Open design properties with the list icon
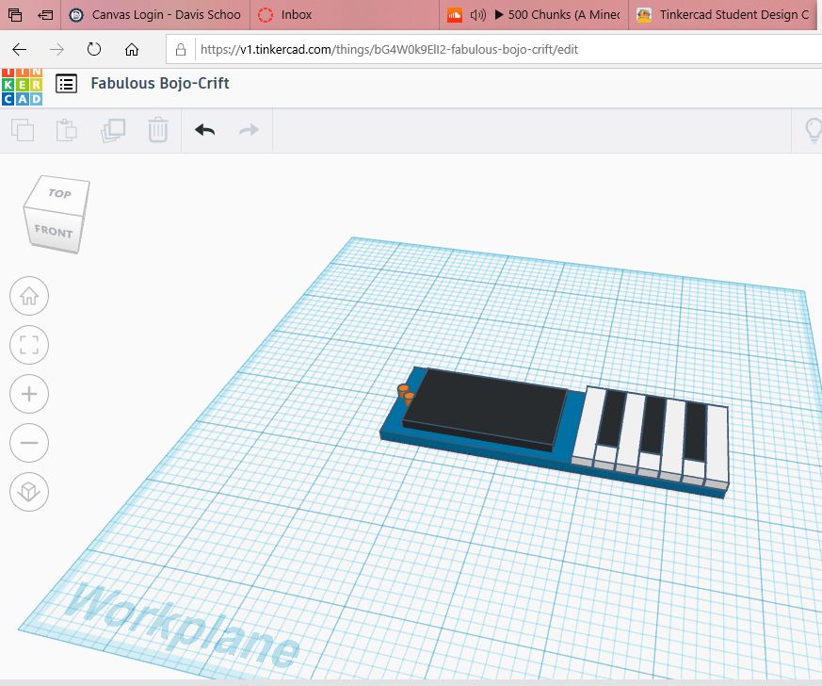This screenshot has height=686, width=822. point(66,84)
